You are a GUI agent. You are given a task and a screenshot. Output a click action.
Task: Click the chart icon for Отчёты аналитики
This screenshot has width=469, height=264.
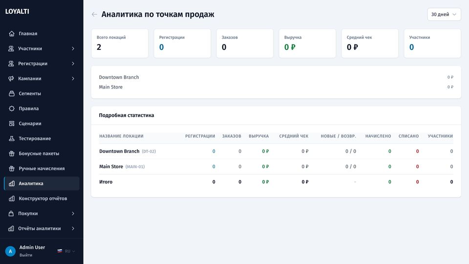pyautogui.click(x=11, y=228)
